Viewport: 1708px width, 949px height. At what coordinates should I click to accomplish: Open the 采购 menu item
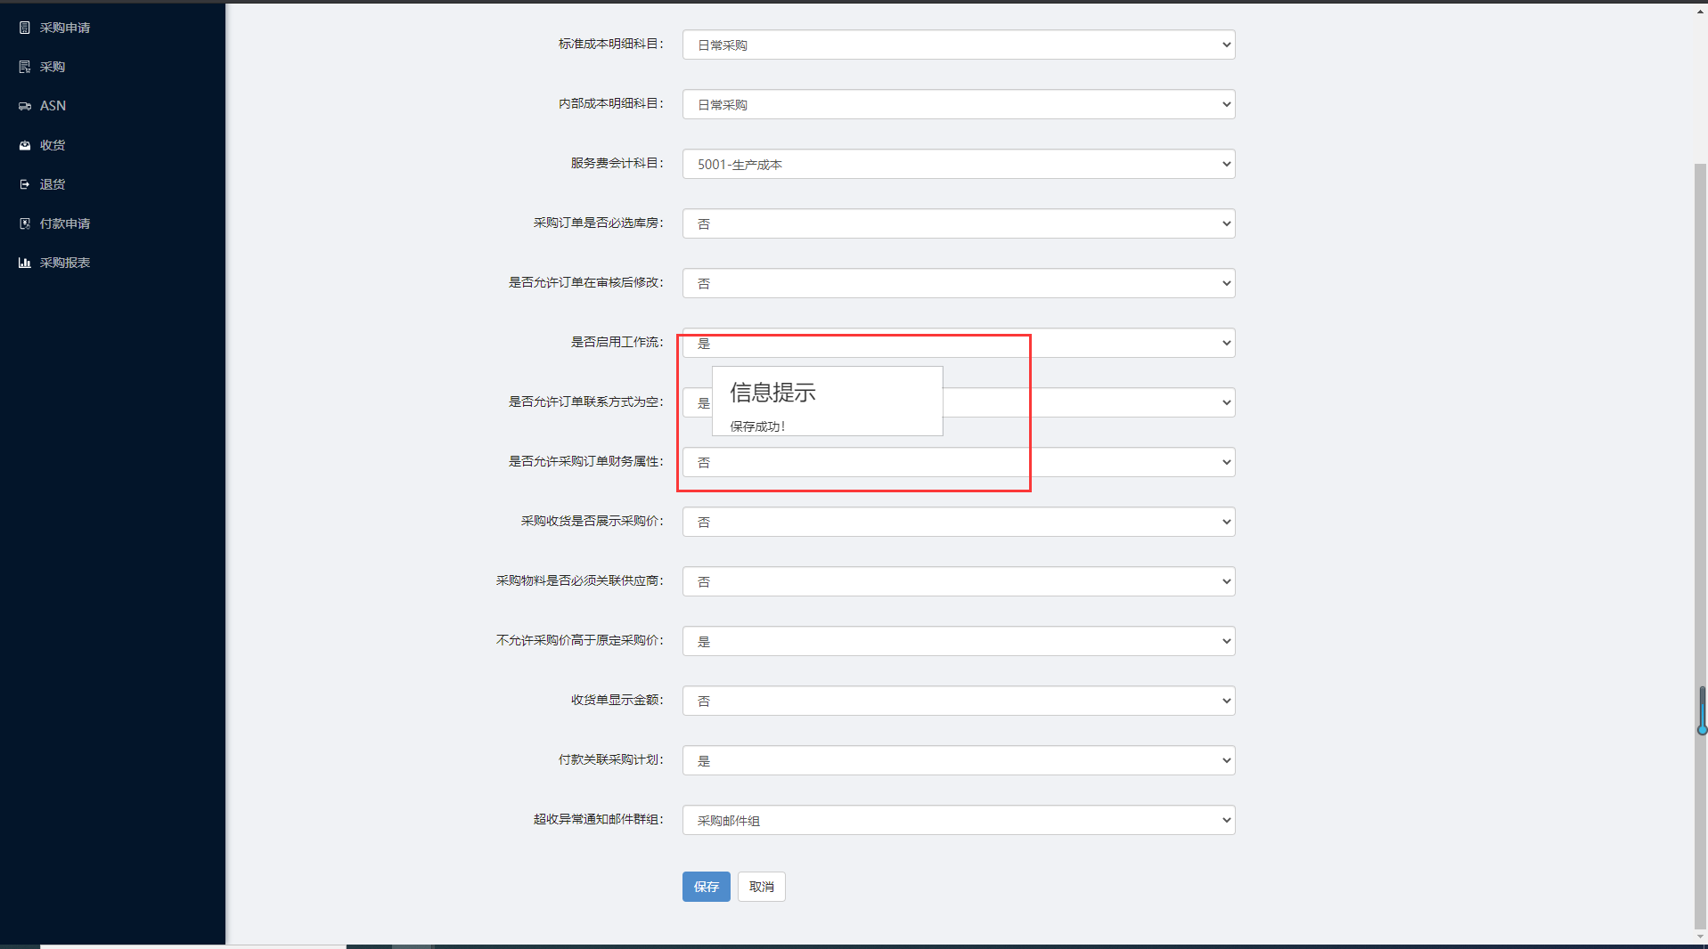point(53,67)
